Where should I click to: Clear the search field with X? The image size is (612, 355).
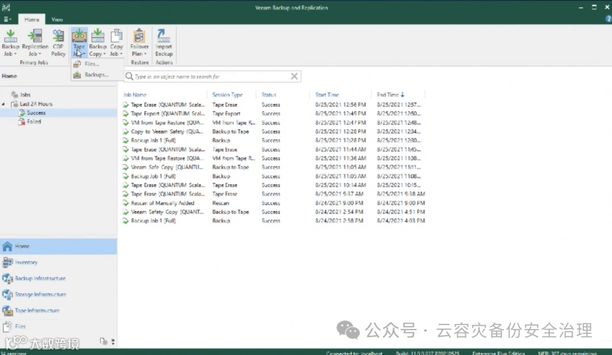(294, 76)
